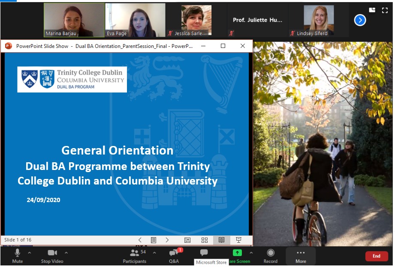Select Jessica Sarle video thumbnail
The image size is (395, 268).
tap(196, 20)
